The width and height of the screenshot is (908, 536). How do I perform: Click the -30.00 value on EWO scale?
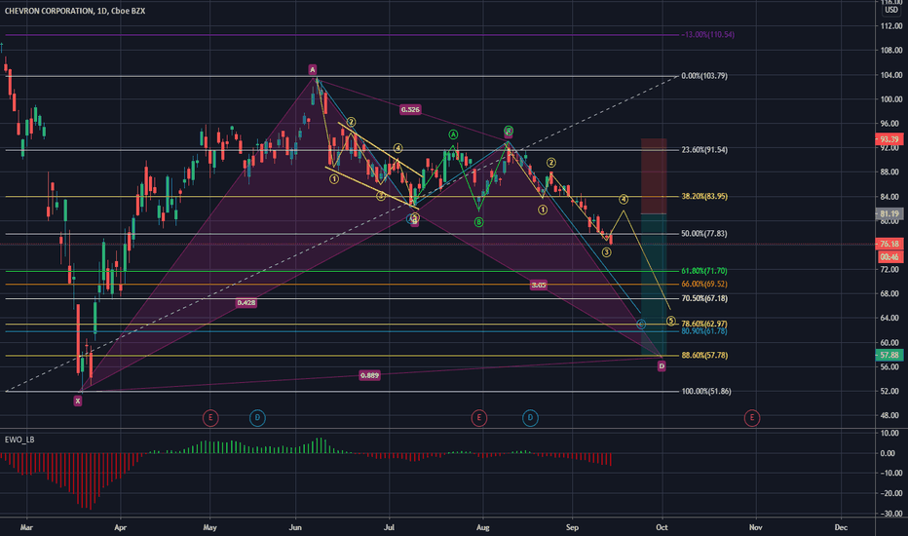(891, 514)
